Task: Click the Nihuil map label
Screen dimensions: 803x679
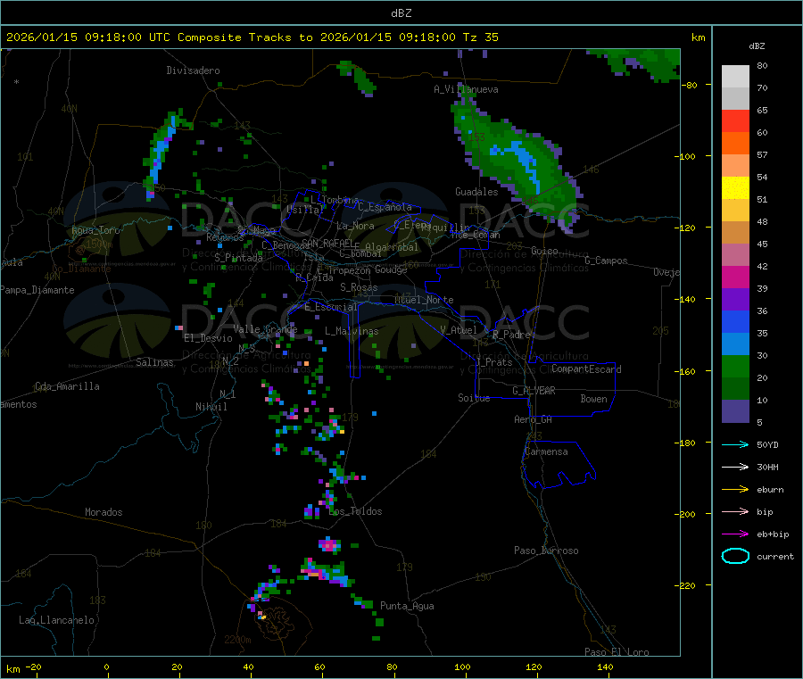Action: point(211,407)
